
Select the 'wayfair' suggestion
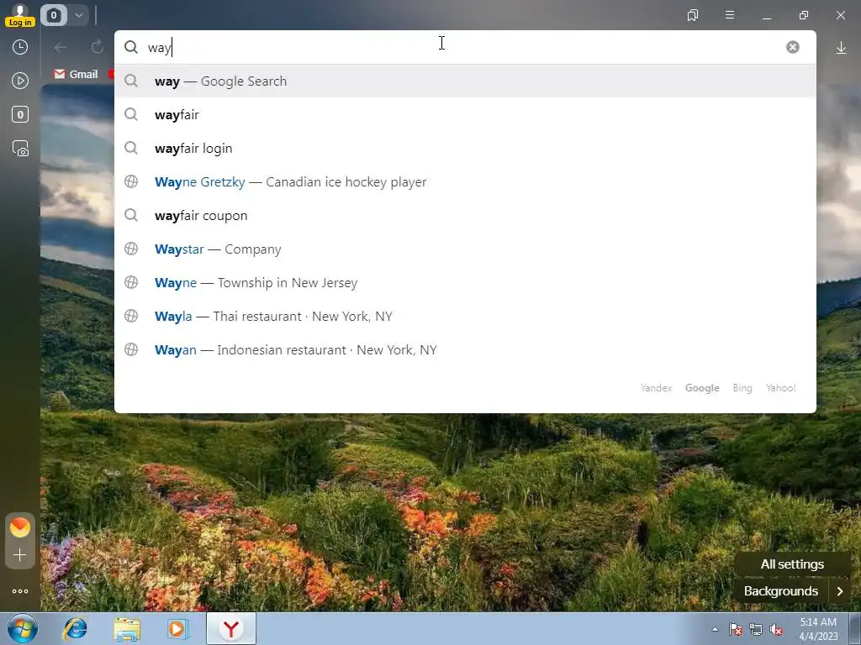coord(465,114)
